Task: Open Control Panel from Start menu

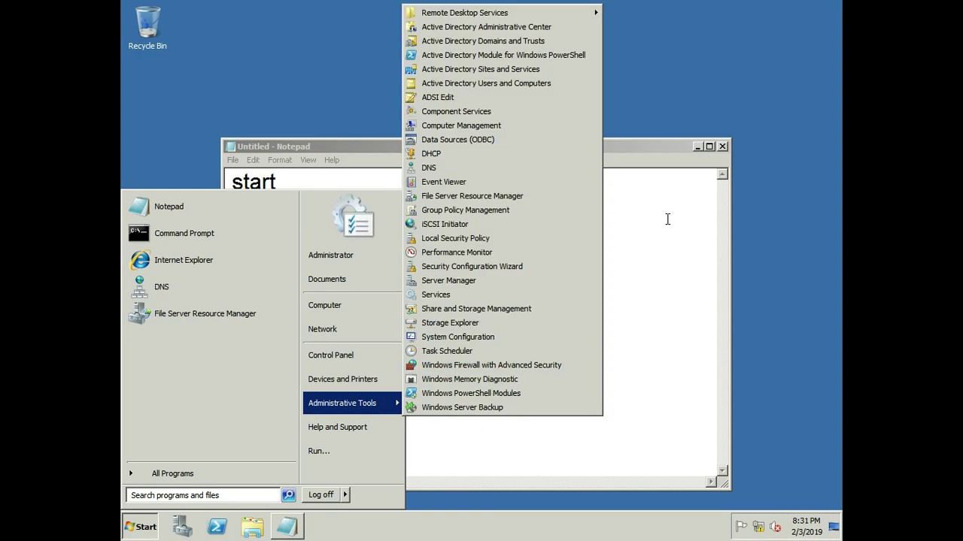Action: pos(352,355)
